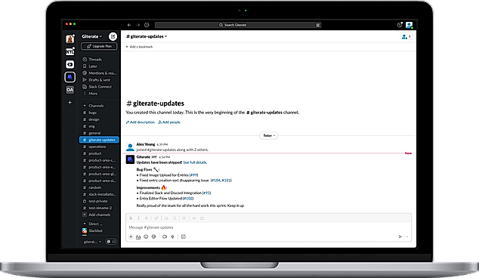The height and width of the screenshot is (278, 479).
Task: Open the Today date dropdown
Action: click(x=269, y=136)
